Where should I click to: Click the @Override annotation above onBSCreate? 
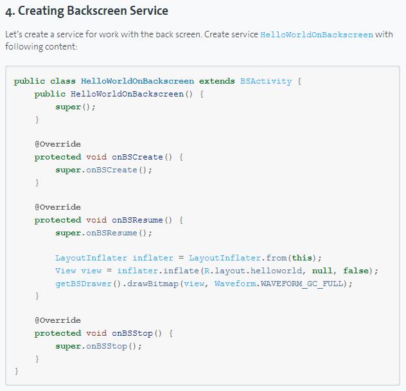pyautogui.click(x=57, y=144)
